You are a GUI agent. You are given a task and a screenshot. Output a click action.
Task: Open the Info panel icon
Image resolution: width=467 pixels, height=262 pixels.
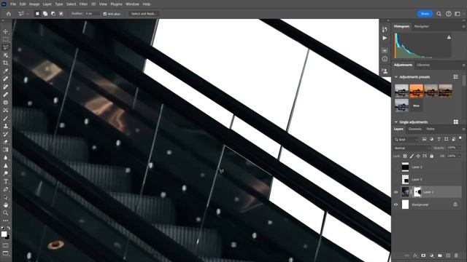coord(385,59)
